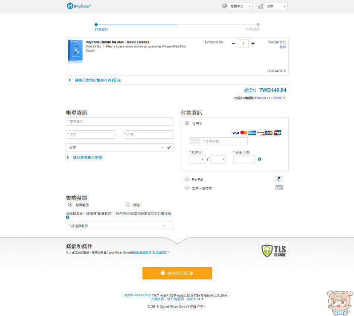Click the quantity input field
This screenshot has height=316, width=354.
pyautogui.click(x=243, y=44)
